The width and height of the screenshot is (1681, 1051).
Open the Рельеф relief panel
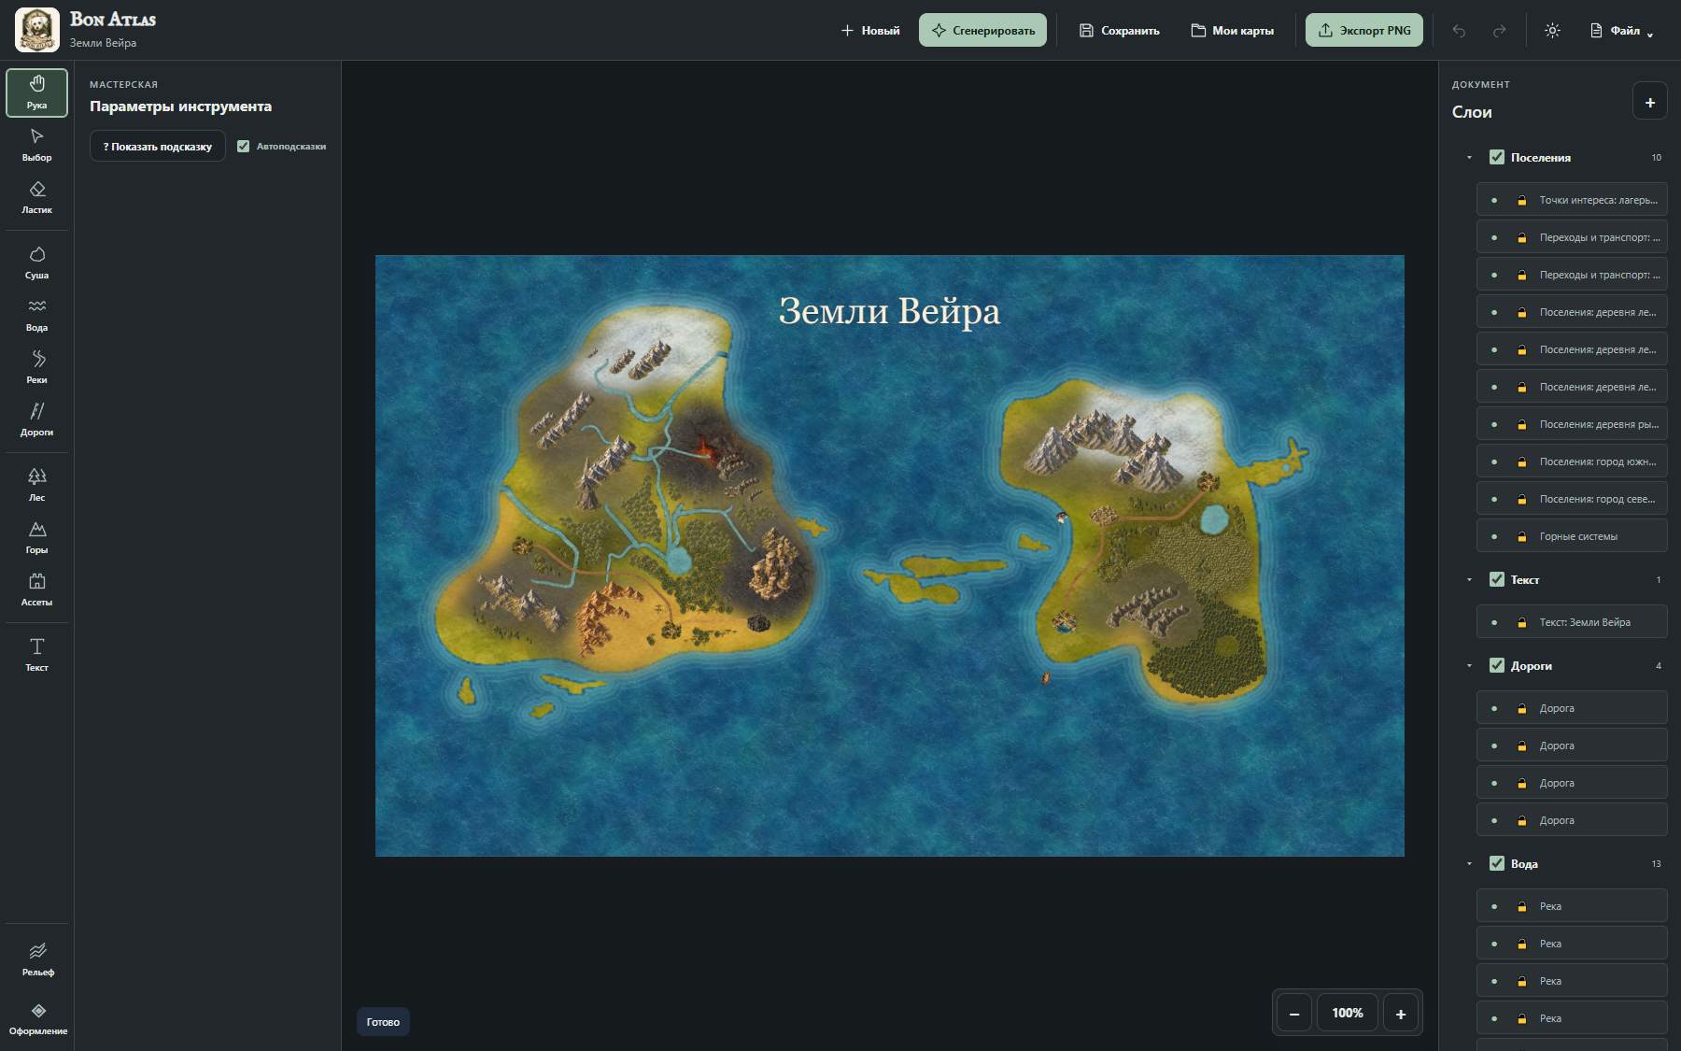coord(37,959)
